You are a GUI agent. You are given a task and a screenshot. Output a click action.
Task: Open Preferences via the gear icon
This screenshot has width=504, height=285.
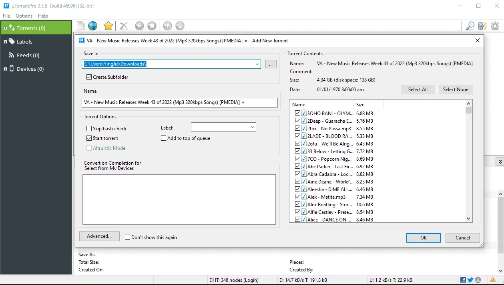[495, 26]
